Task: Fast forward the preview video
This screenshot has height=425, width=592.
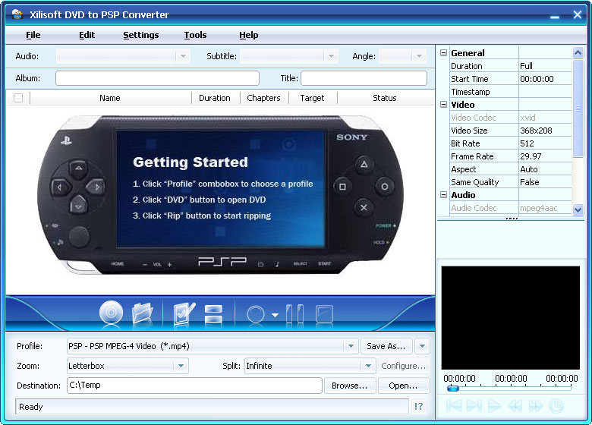Action: (535, 406)
